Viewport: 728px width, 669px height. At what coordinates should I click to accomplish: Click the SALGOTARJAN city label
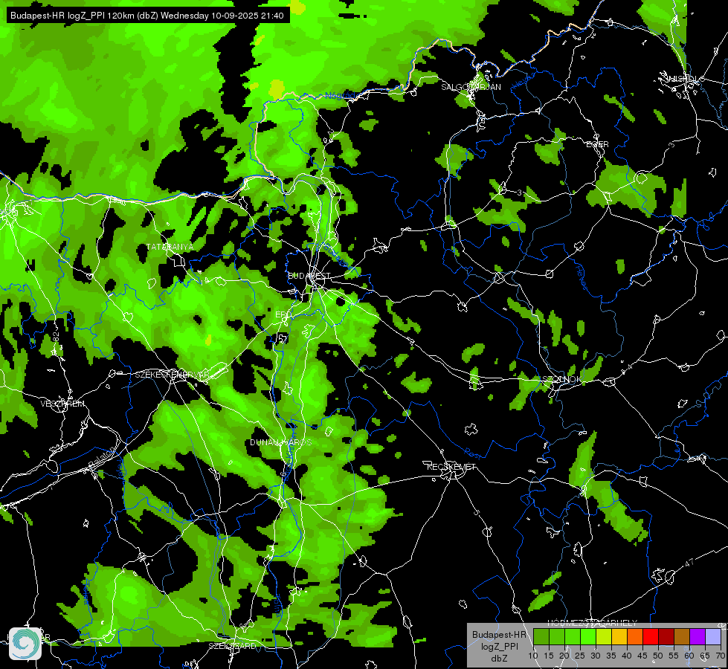tap(471, 87)
